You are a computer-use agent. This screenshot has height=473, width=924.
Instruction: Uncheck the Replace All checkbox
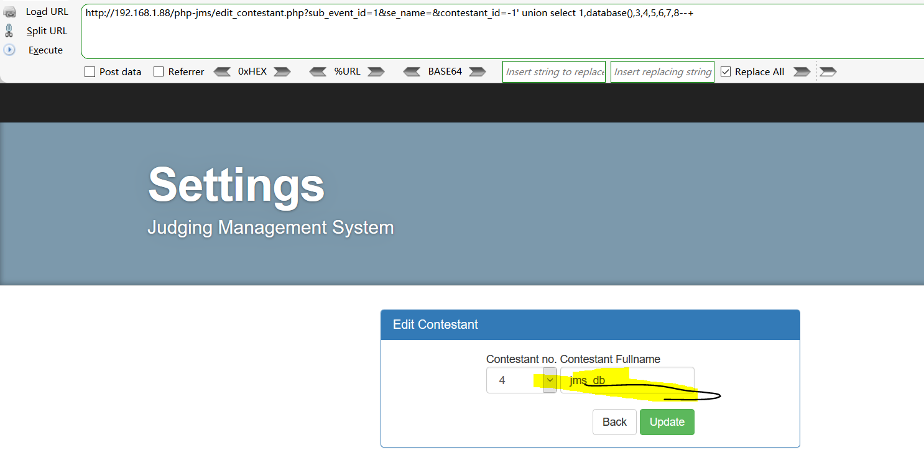click(x=726, y=71)
